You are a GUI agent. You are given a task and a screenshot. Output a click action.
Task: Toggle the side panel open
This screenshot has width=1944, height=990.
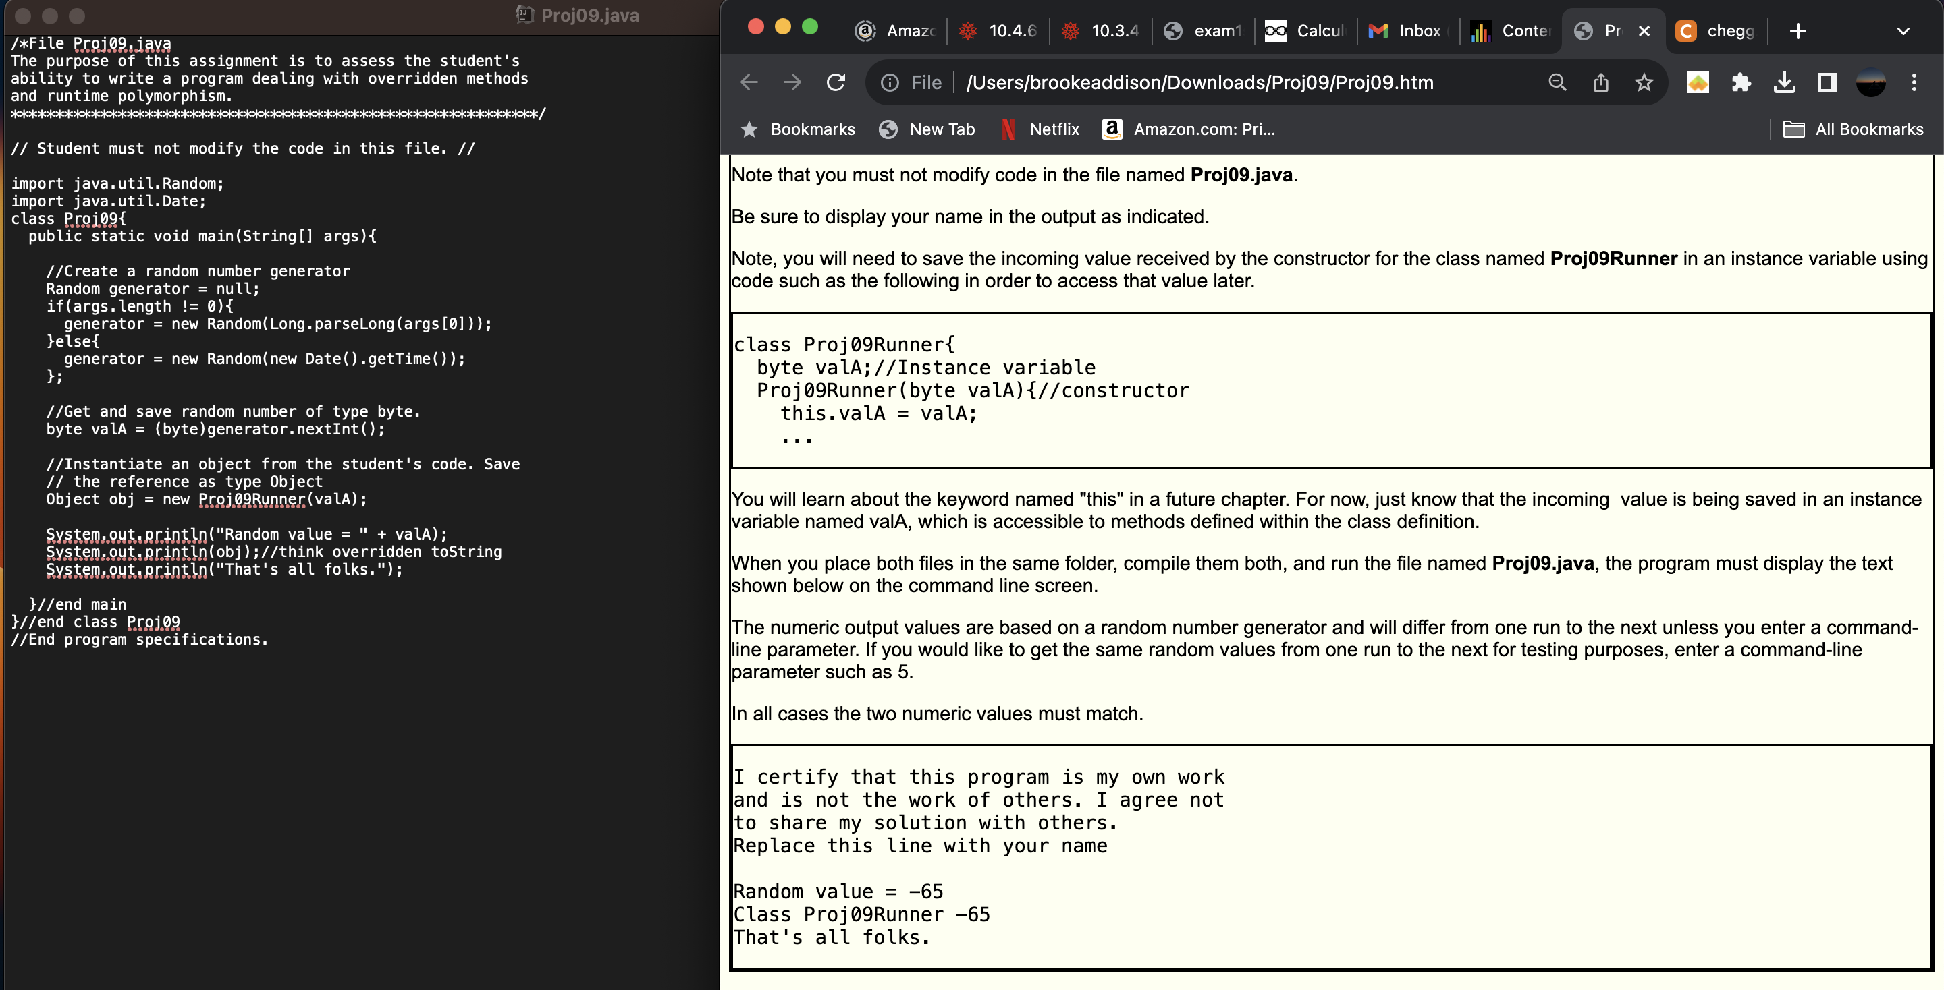[1827, 82]
